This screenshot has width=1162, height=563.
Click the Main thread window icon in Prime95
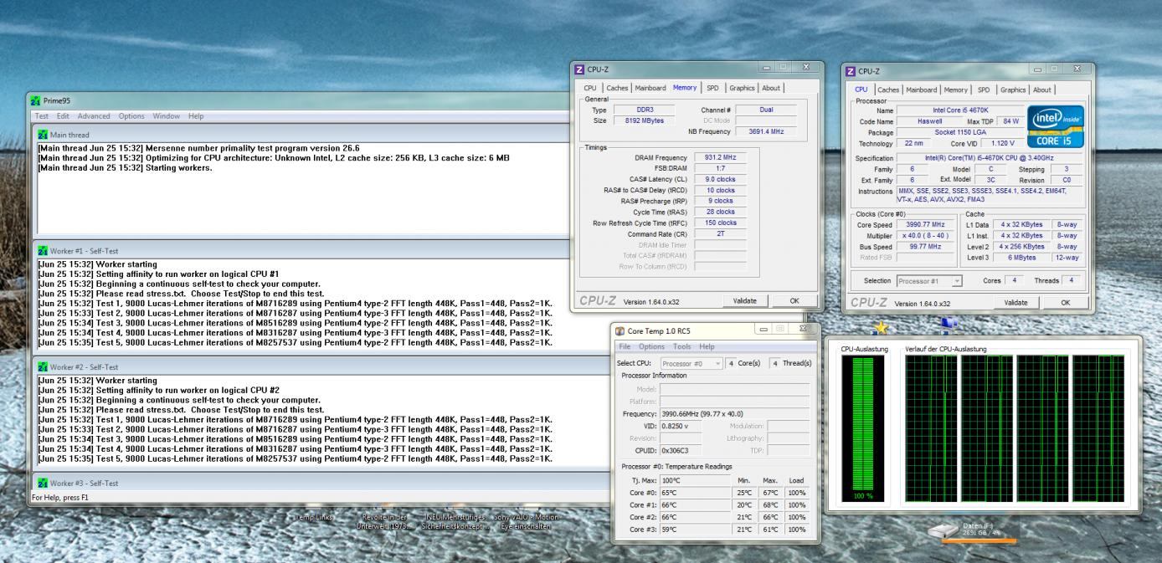click(43, 135)
